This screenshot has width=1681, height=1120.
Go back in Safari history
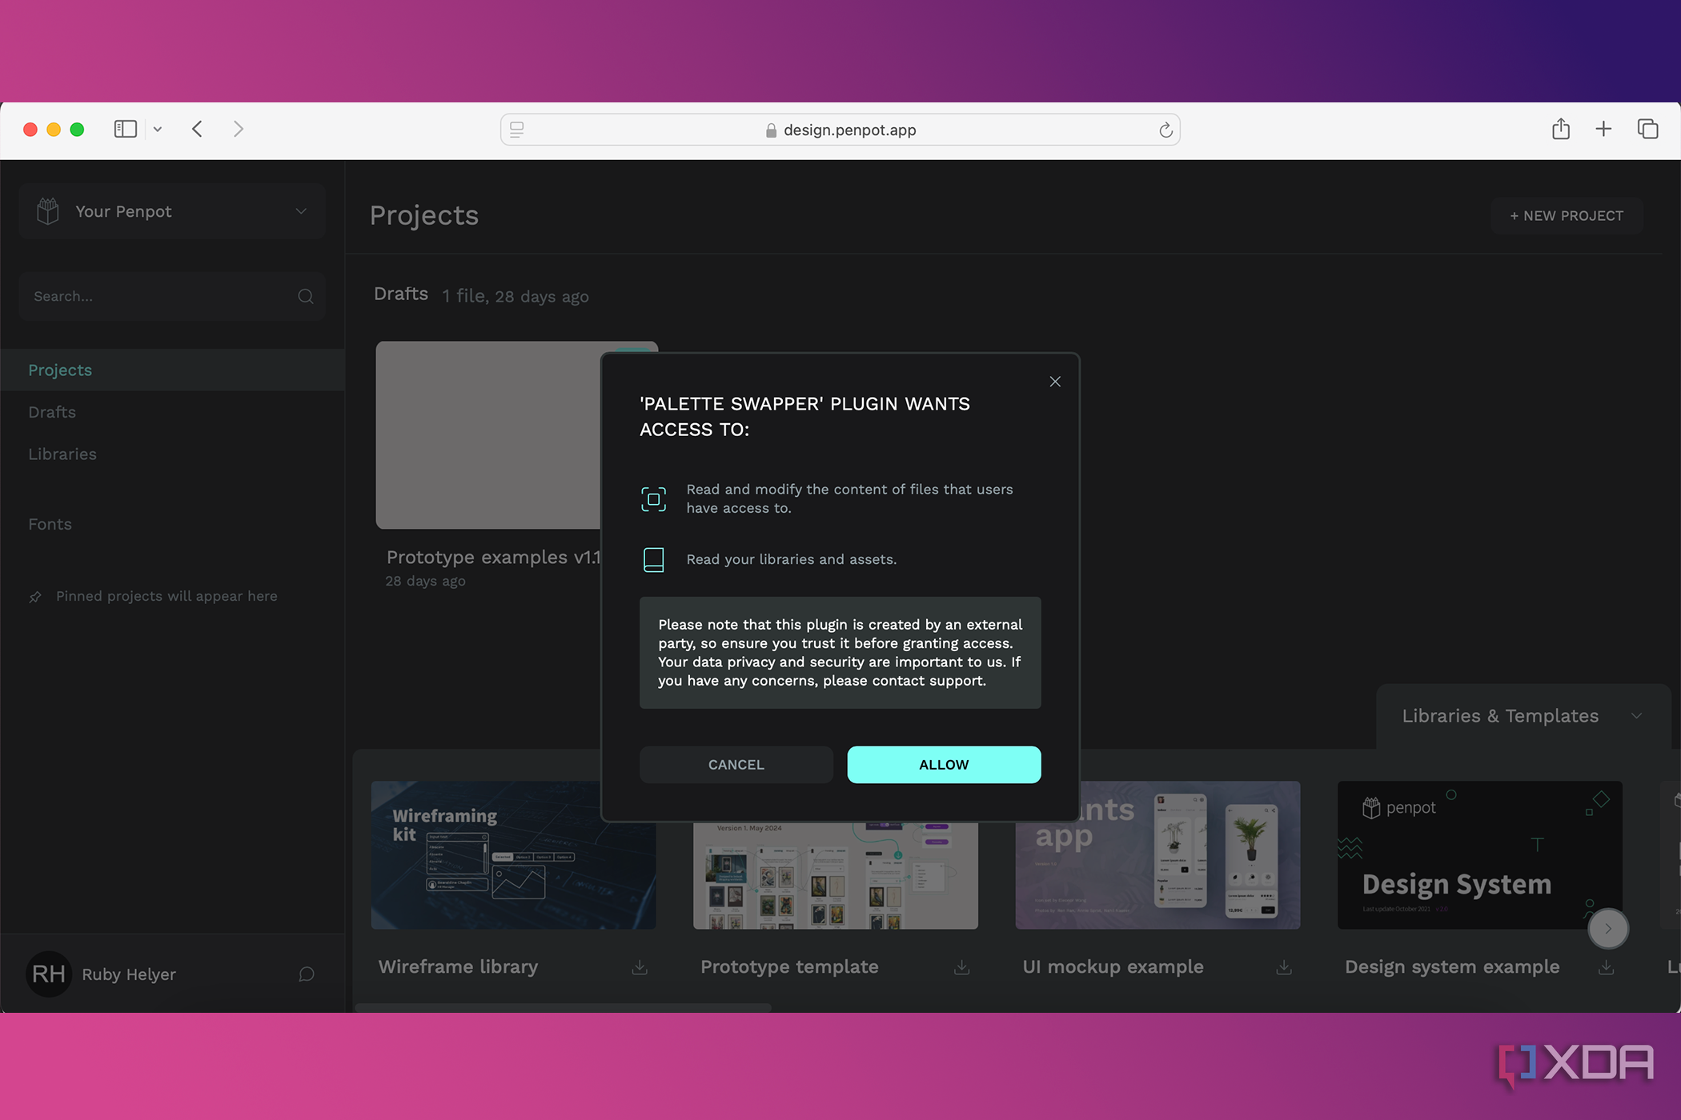[197, 129]
